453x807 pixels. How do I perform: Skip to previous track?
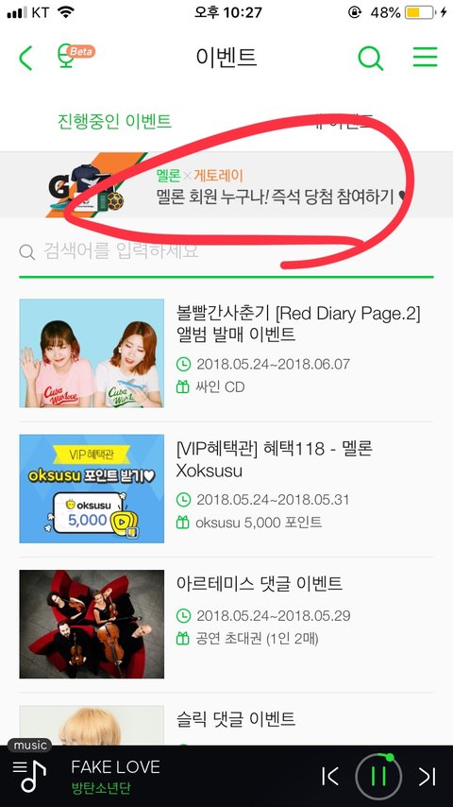(330, 777)
